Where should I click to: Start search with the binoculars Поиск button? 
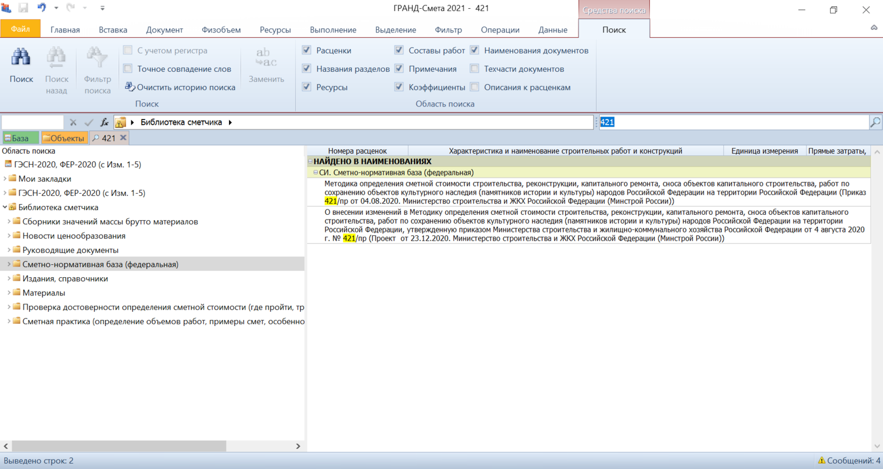pyautogui.click(x=21, y=66)
